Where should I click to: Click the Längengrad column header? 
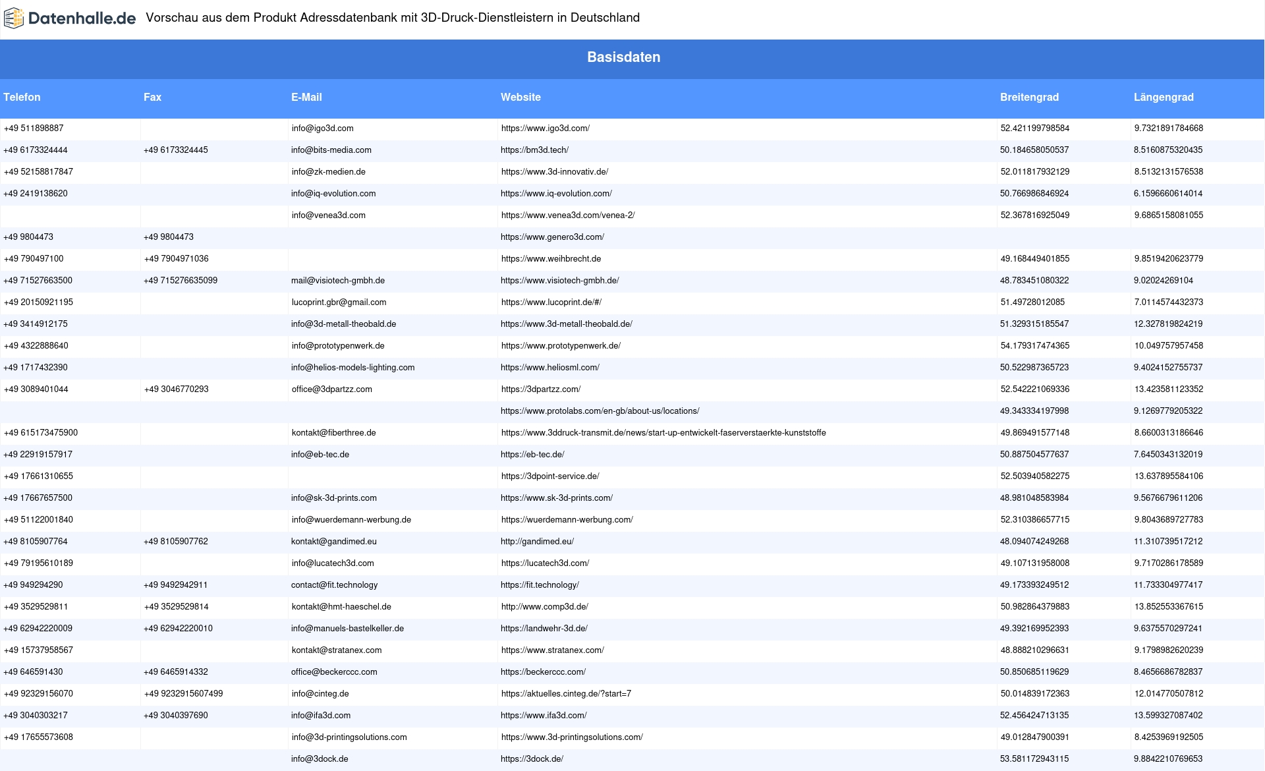tap(1164, 98)
